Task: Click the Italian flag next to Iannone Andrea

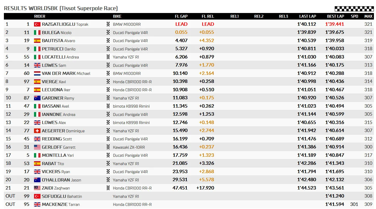Action: point(37,114)
